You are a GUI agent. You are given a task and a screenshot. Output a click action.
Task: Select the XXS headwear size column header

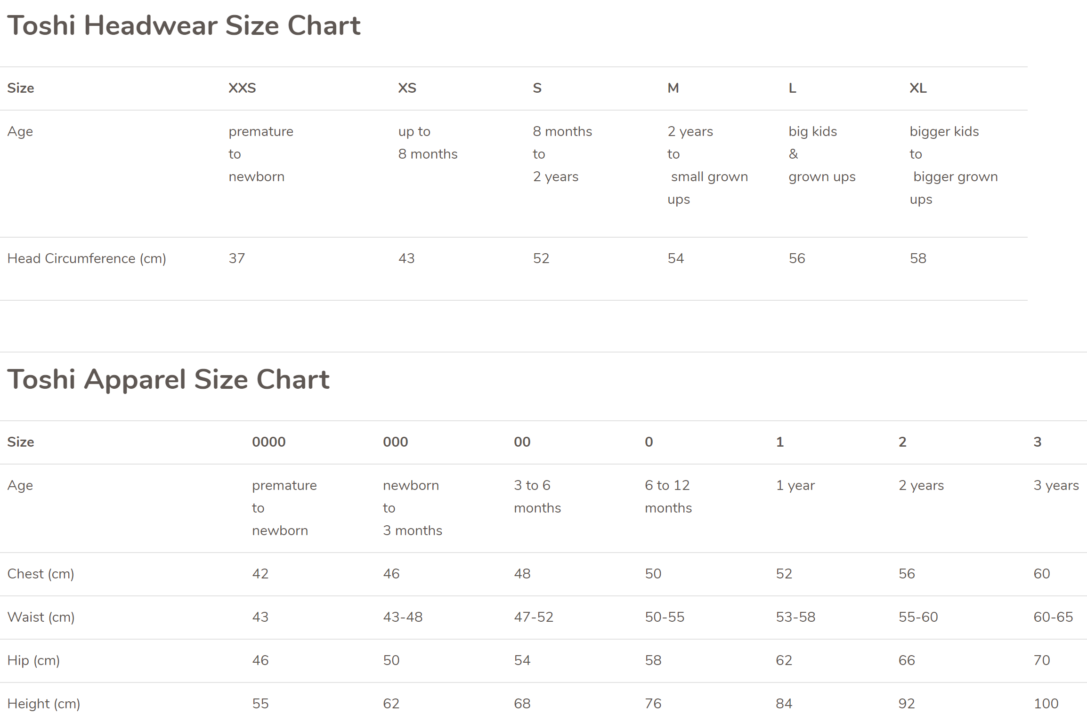pyautogui.click(x=242, y=88)
